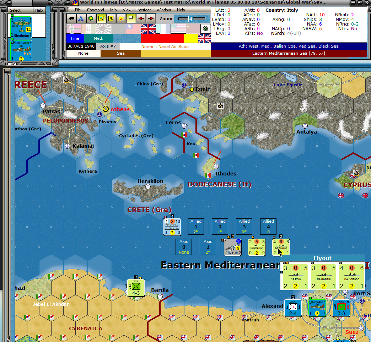Viewport: 371px width, 342px height.
Task: Click the Sea terrain label
Action: 121,53
